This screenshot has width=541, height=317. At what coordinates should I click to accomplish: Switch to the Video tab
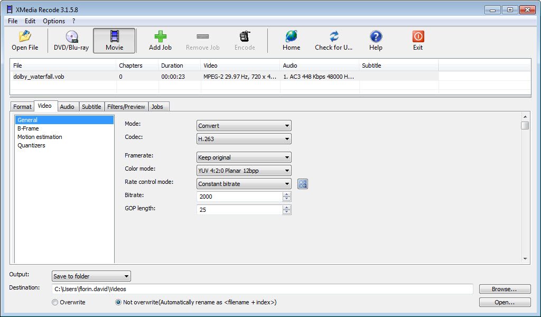point(45,106)
